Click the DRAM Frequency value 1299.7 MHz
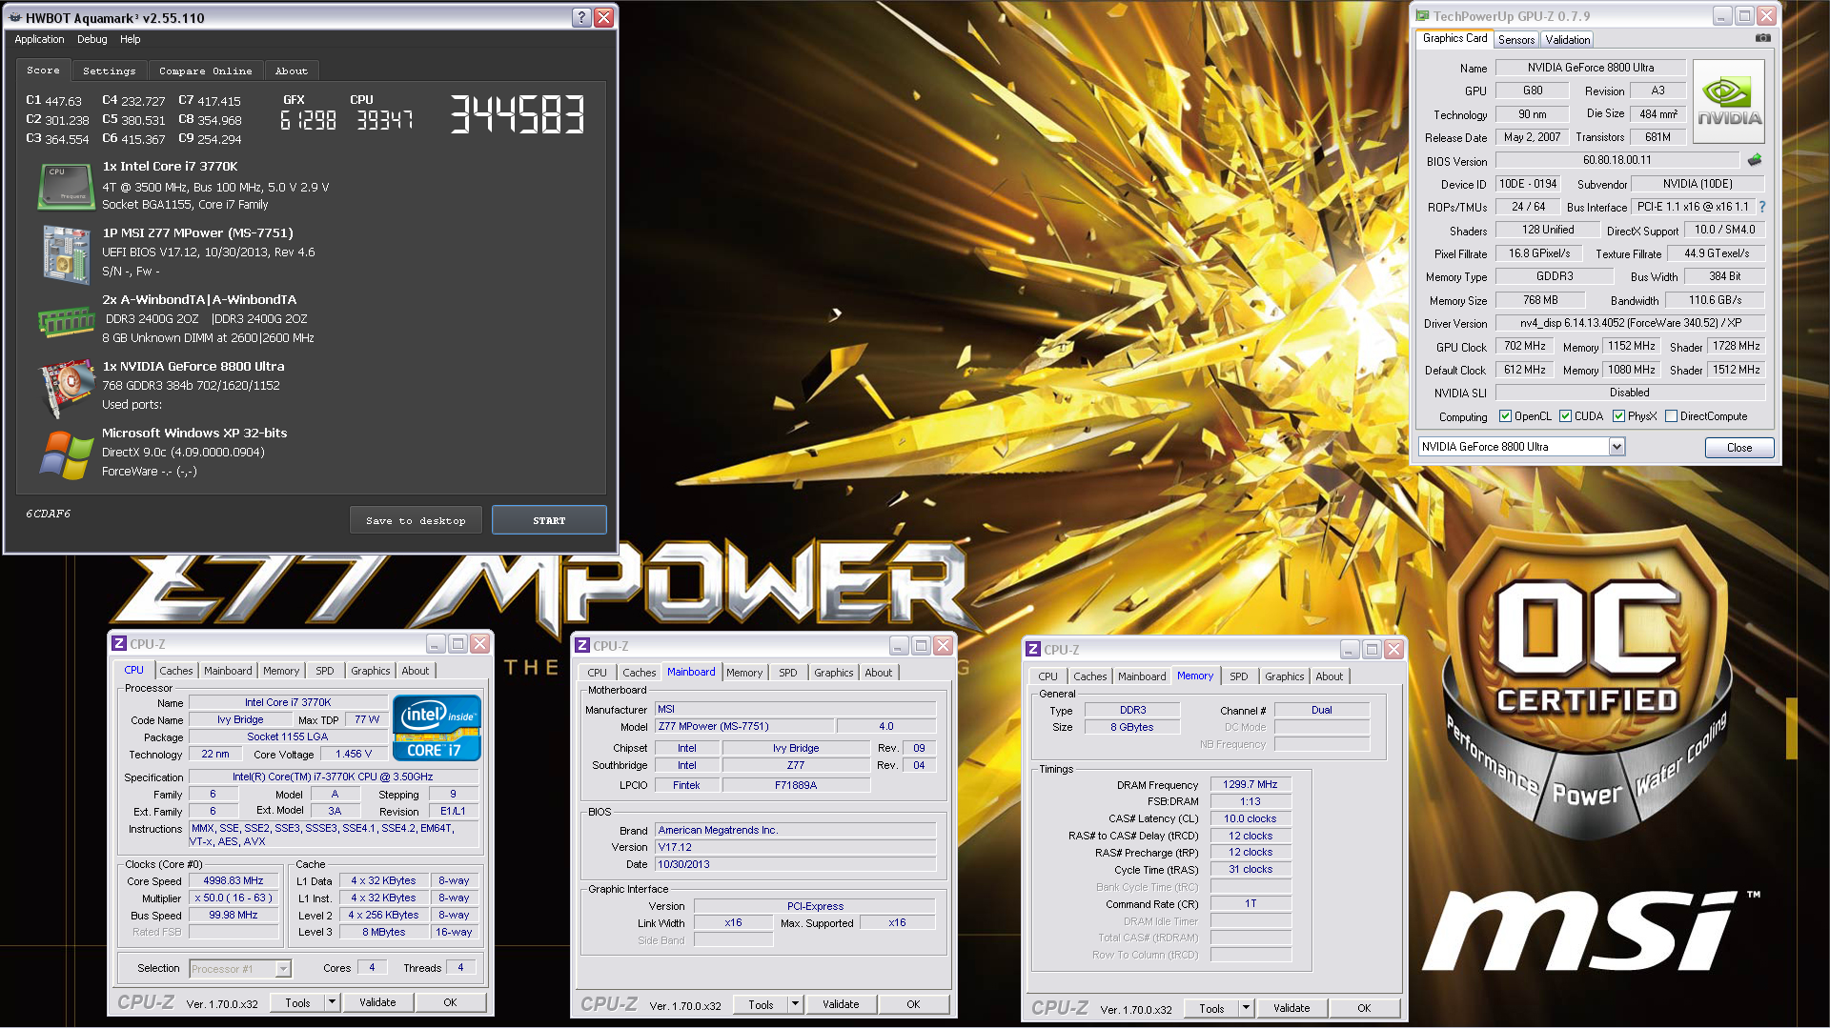This screenshot has height=1029, width=1830. [x=1250, y=784]
